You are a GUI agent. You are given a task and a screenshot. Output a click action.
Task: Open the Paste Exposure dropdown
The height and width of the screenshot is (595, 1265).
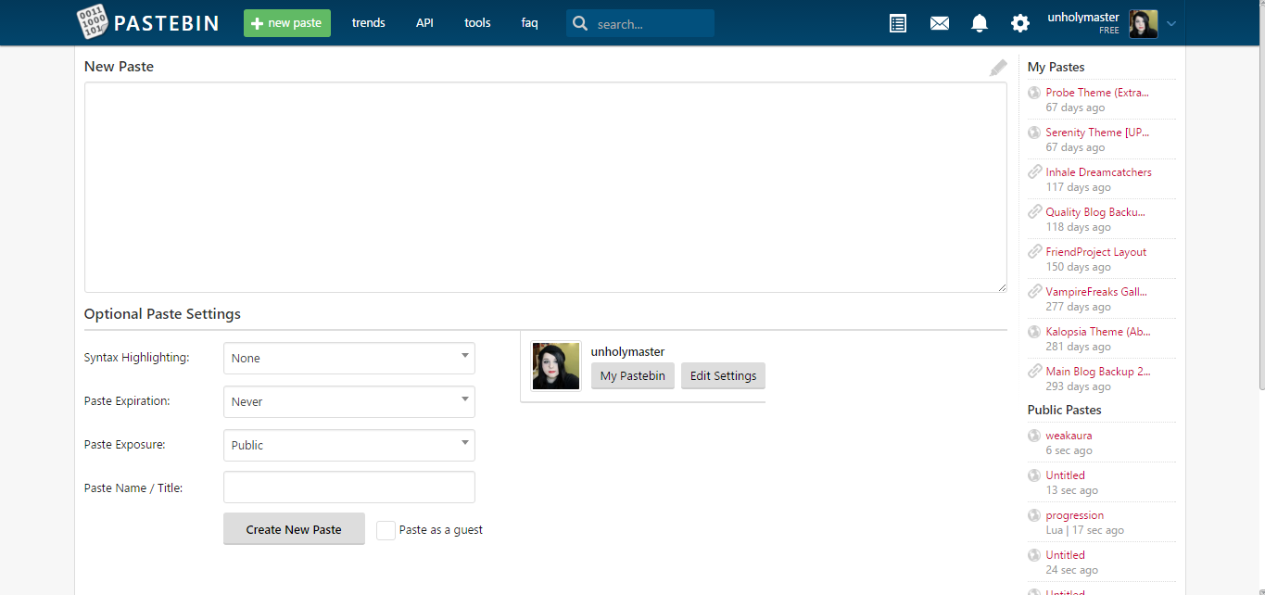(x=349, y=445)
